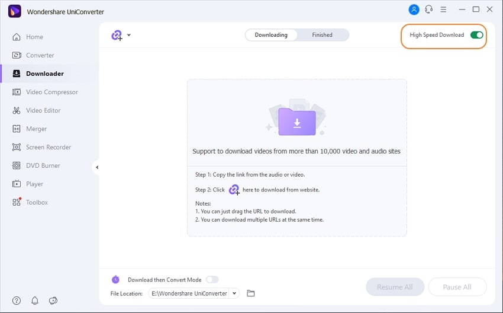This screenshot has height=313, width=503.
Task: Click the timer icon near Convert Mode
Action: (115, 279)
